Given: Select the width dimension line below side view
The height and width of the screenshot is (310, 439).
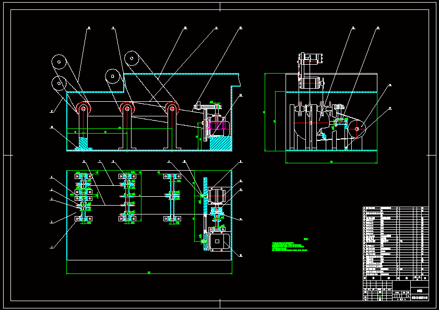Looking at the screenshot, I should tap(331, 162).
